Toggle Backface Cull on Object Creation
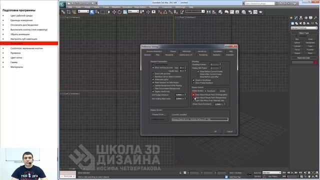The image size is (320, 180). [153, 76]
